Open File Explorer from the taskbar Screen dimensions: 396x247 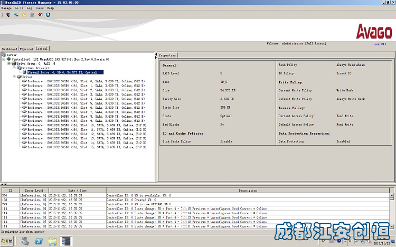pos(52,241)
